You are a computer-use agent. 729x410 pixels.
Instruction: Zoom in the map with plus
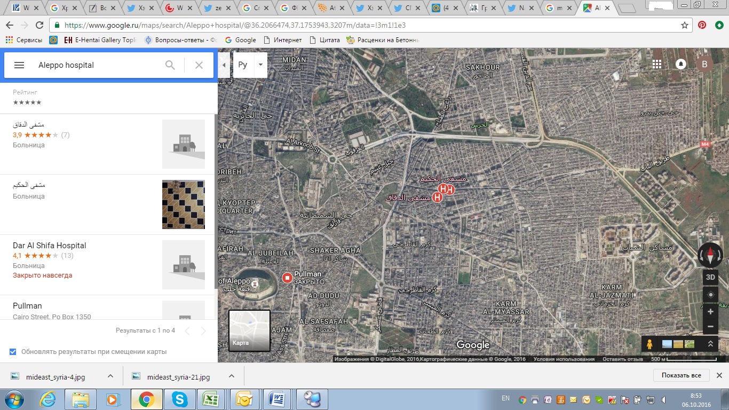click(710, 312)
